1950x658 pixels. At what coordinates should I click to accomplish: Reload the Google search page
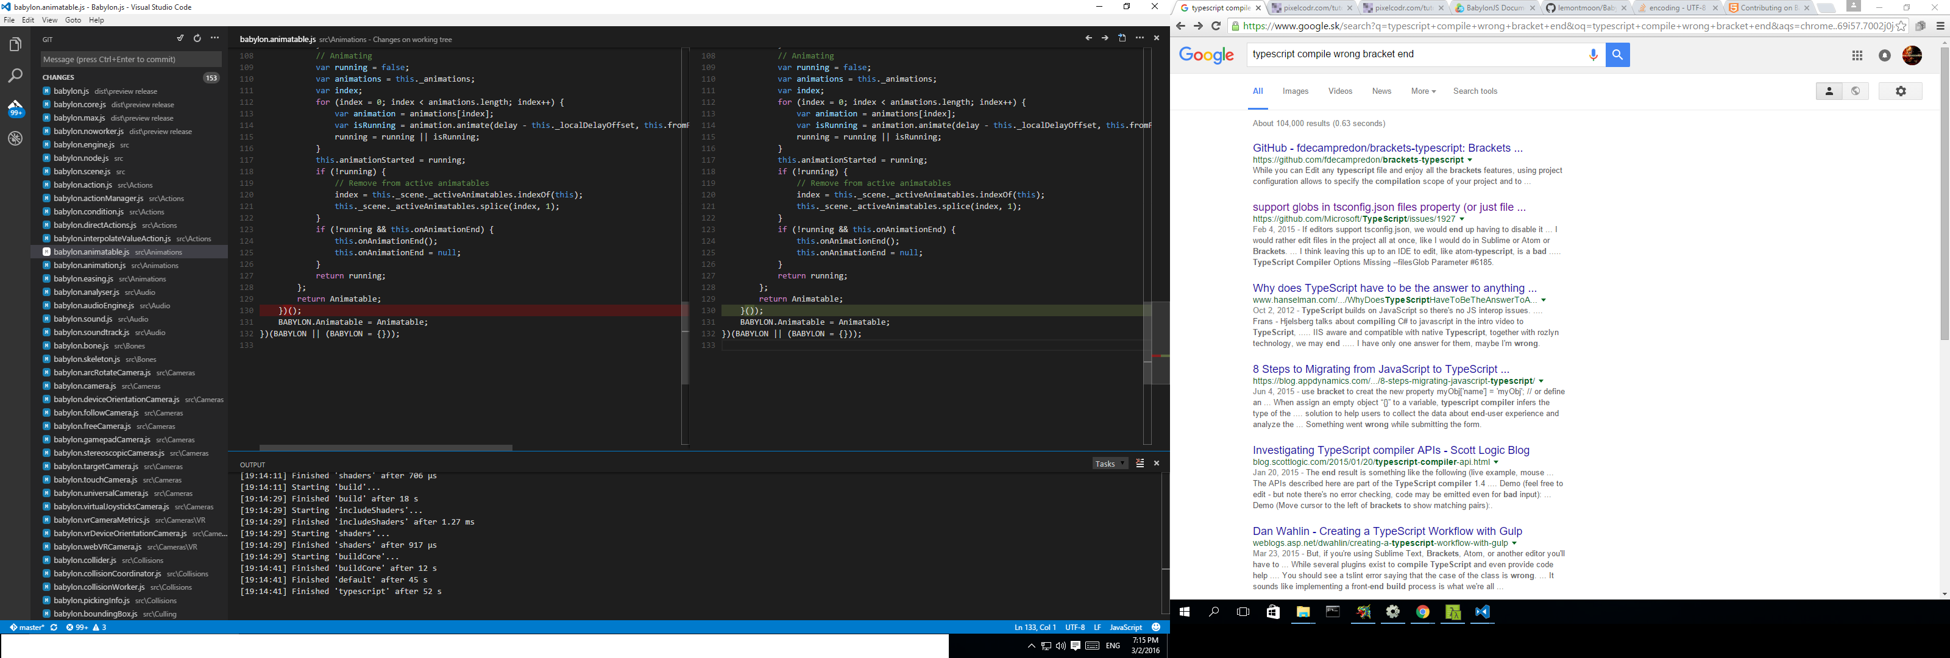pos(1216,26)
